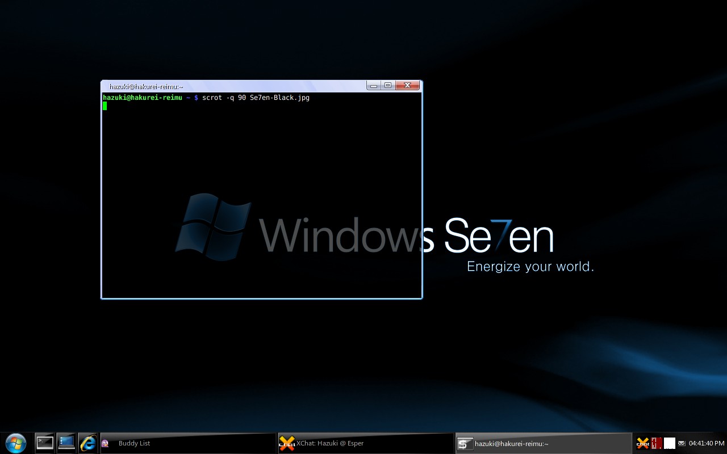This screenshot has width=727, height=454.
Task: Switch to XChat: Hazuki @ Esper window
Action: coord(366,443)
